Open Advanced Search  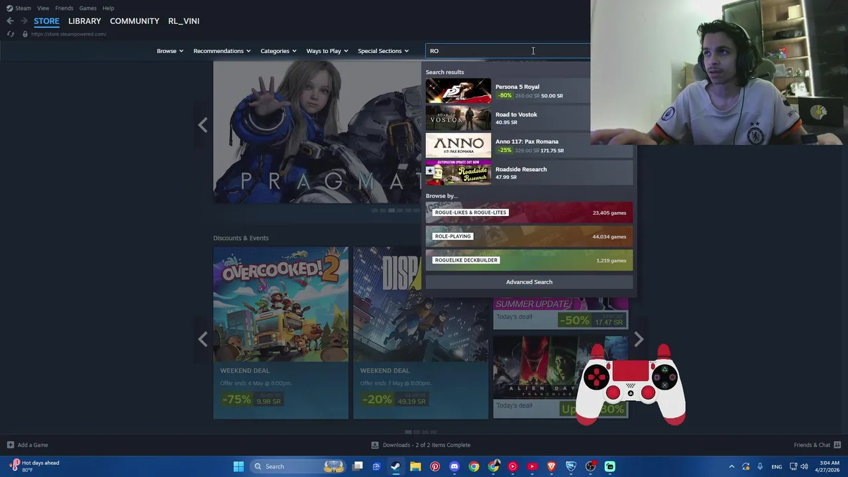point(529,282)
